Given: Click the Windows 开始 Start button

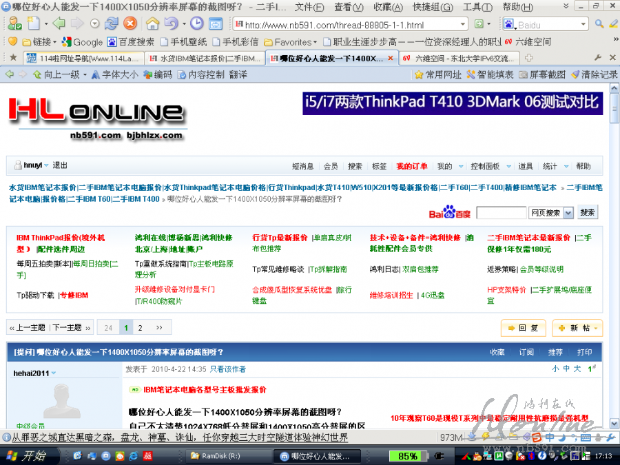Looking at the screenshot, I should (x=25, y=456).
